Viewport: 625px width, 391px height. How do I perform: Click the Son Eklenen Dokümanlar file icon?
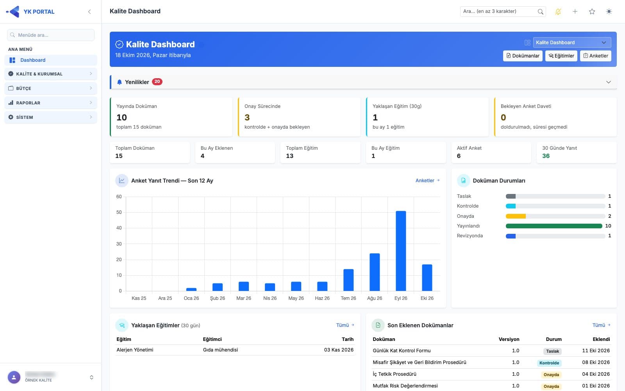pyautogui.click(x=378, y=325)
